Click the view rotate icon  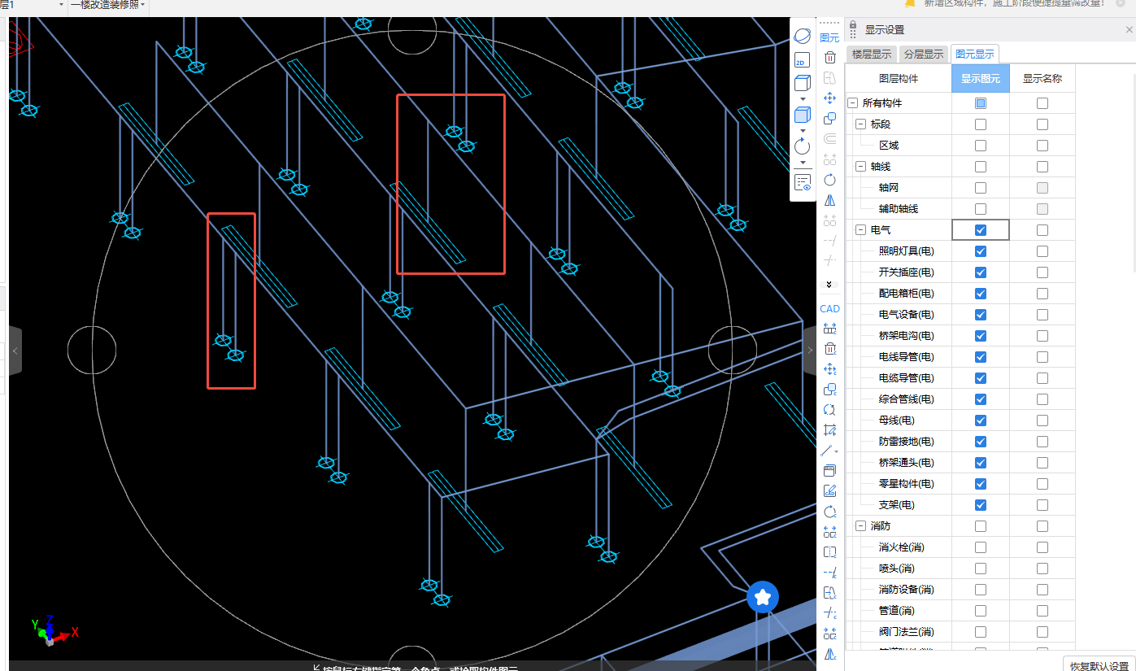point(802,146)
